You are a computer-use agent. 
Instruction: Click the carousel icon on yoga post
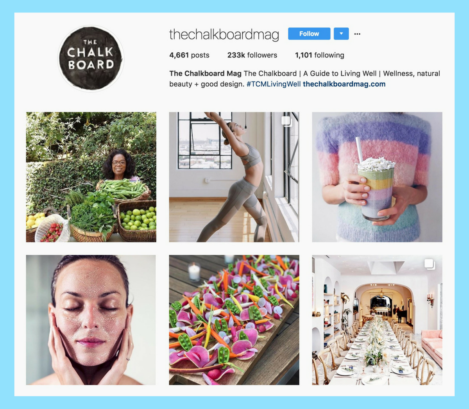(x=287, y=121)
